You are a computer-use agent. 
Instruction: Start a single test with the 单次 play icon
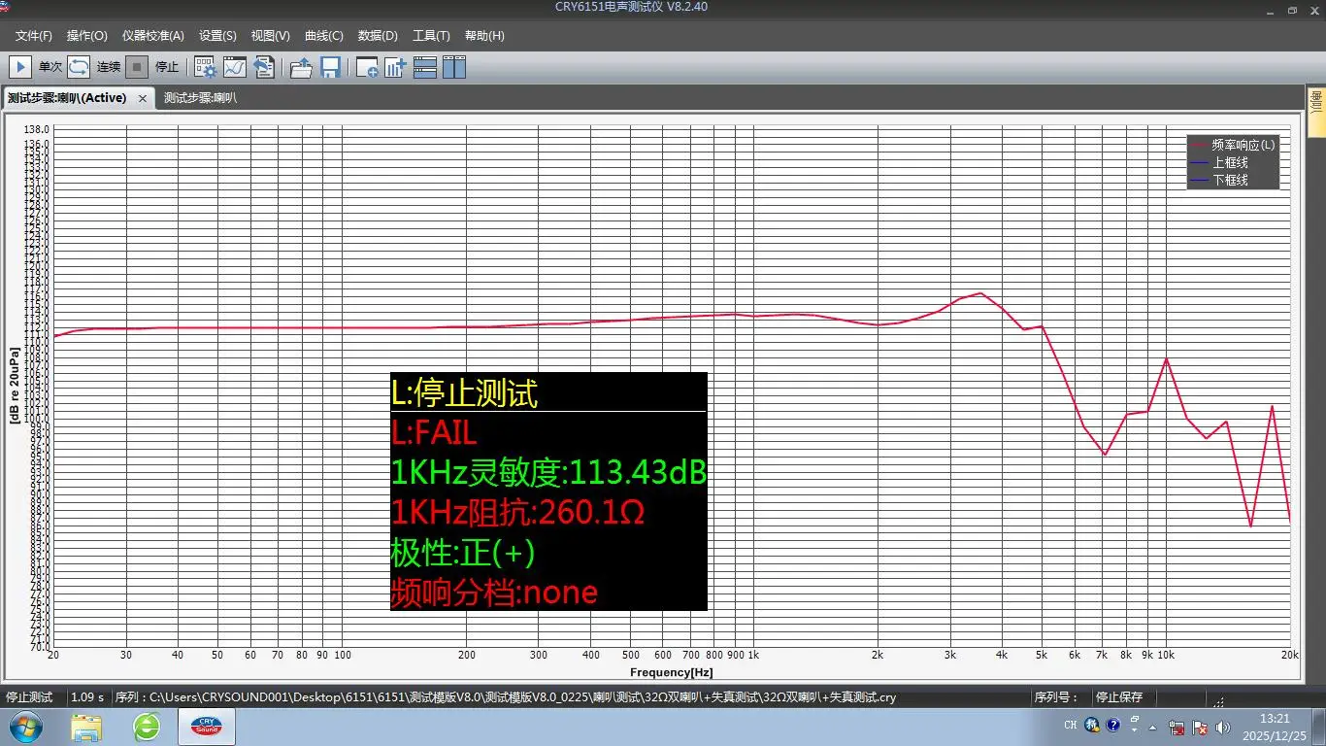pyautogui.click(x=19, y=67)
